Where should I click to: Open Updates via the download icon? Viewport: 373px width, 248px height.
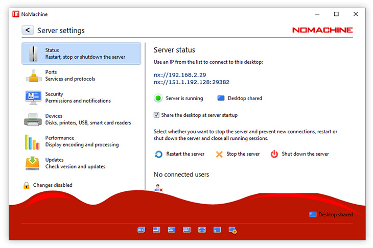pos(33,163)
